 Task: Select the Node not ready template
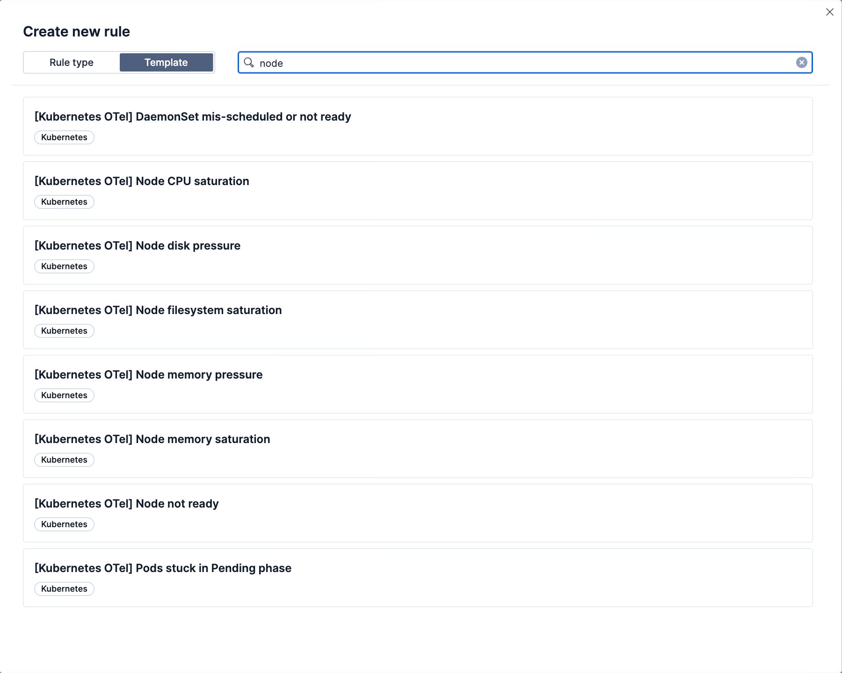[x=418, y=513]
